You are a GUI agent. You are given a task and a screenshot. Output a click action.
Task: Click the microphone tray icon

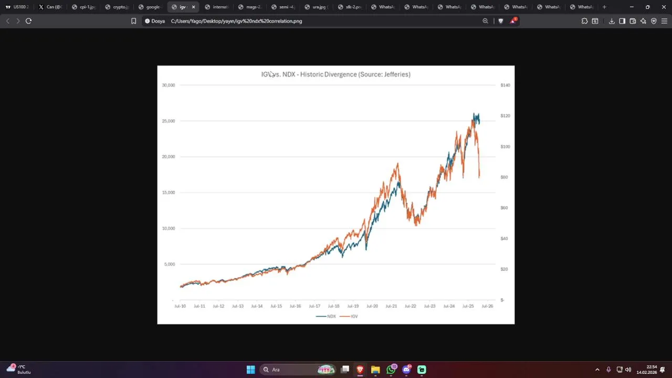click(x=608, y=370)
